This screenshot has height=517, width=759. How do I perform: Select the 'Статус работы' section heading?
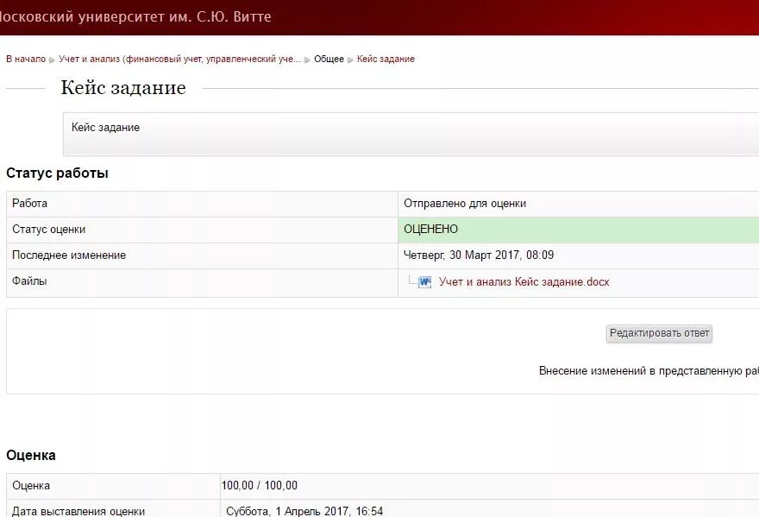(57, 173)
